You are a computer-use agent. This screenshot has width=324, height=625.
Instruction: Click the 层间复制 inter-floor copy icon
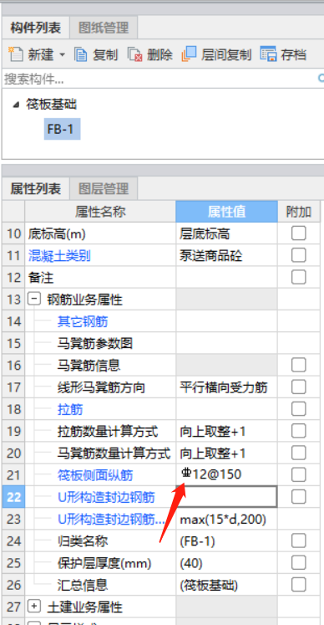pyautogui.click(x=190, y=54)
